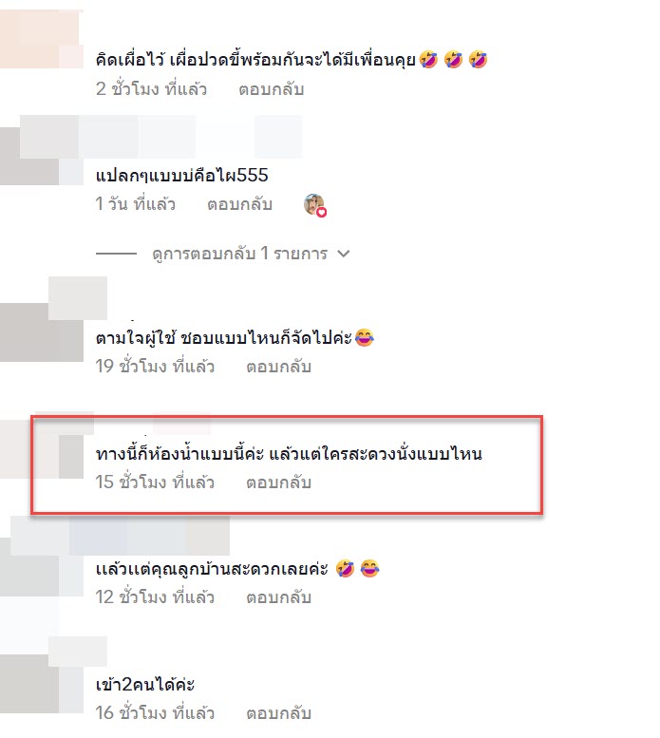
Task: Click the chevron beside ดูการตอบกลับ 1 รายการ
Action: 344,254
